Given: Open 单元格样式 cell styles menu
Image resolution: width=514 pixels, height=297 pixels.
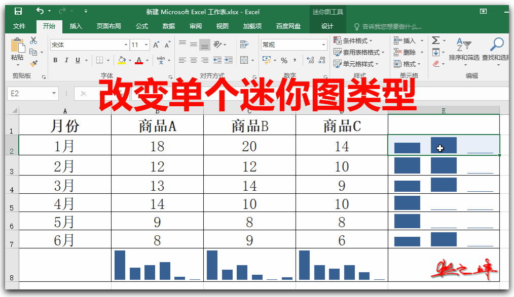Looking at the screenshot, I should 356,64.
